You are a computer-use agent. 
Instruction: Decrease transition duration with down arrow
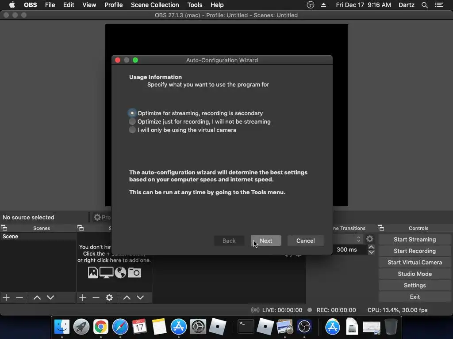(371, 252)
